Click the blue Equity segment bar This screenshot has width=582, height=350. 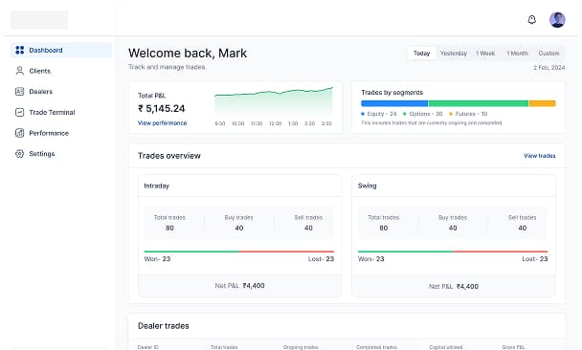pyautogui.click(x=394, y=103)
